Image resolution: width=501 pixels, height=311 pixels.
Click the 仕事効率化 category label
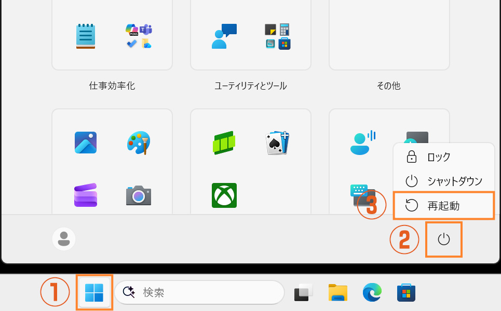[112, 86]
